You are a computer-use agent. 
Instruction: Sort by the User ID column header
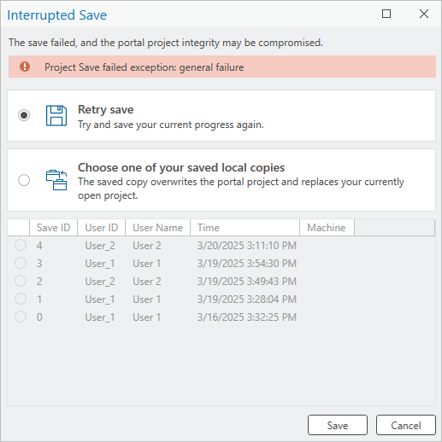[x=101, y=228]
